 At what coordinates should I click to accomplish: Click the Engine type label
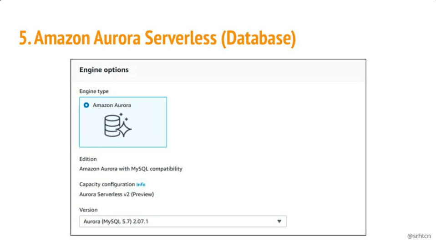[x=94, y=91]
